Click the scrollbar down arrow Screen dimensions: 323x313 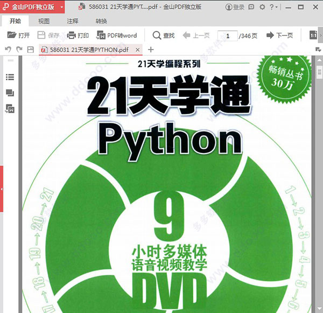click(319, 309)
